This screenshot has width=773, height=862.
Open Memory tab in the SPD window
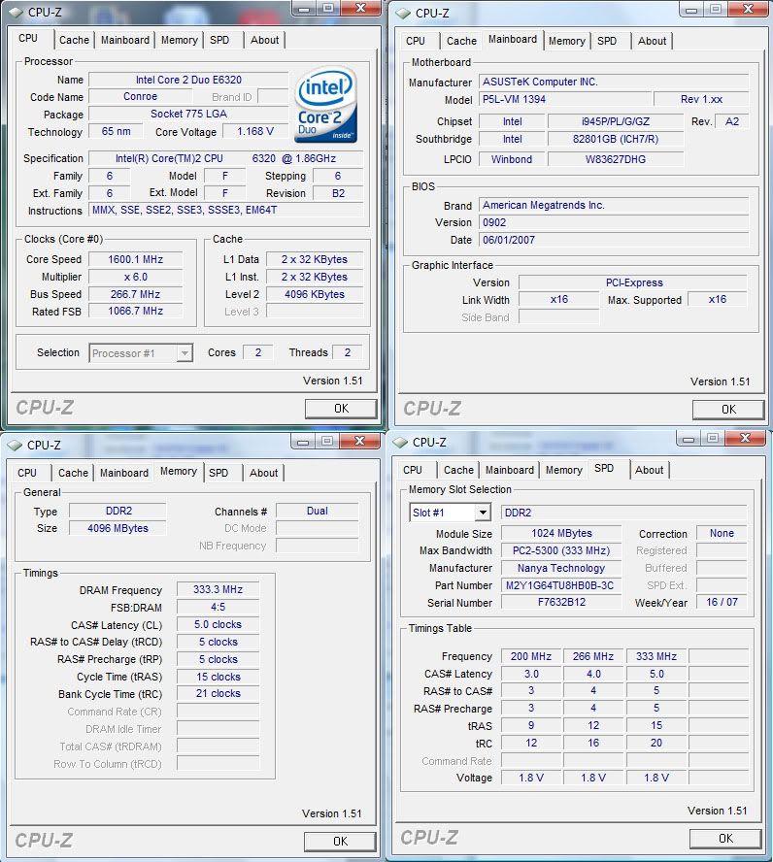tap(563, 470)
